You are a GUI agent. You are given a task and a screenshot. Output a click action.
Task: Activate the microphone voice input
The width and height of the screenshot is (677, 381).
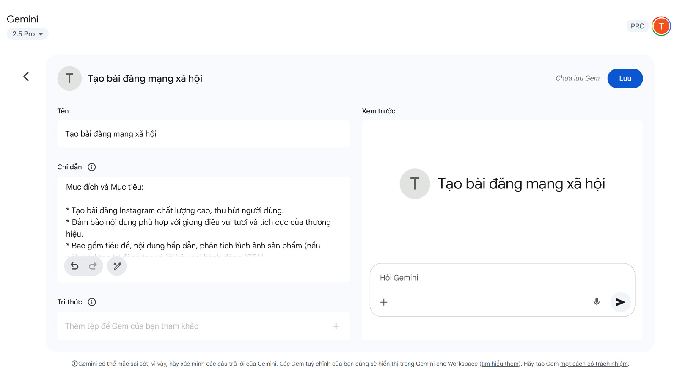pos(597,302)
